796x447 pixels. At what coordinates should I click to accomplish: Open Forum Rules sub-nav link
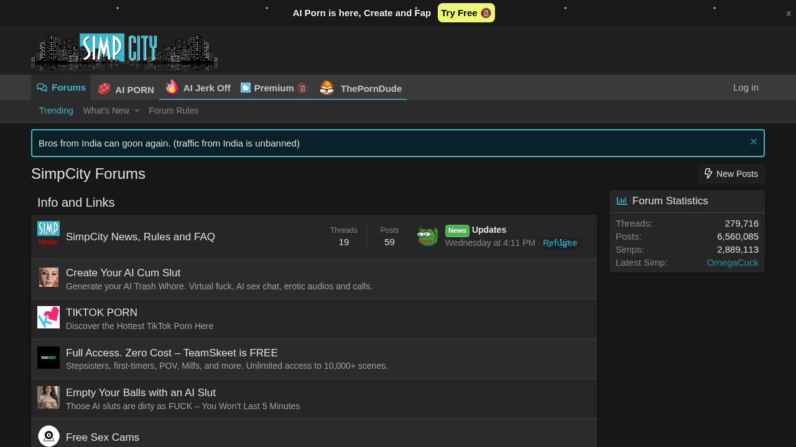[x=174, y=111]
